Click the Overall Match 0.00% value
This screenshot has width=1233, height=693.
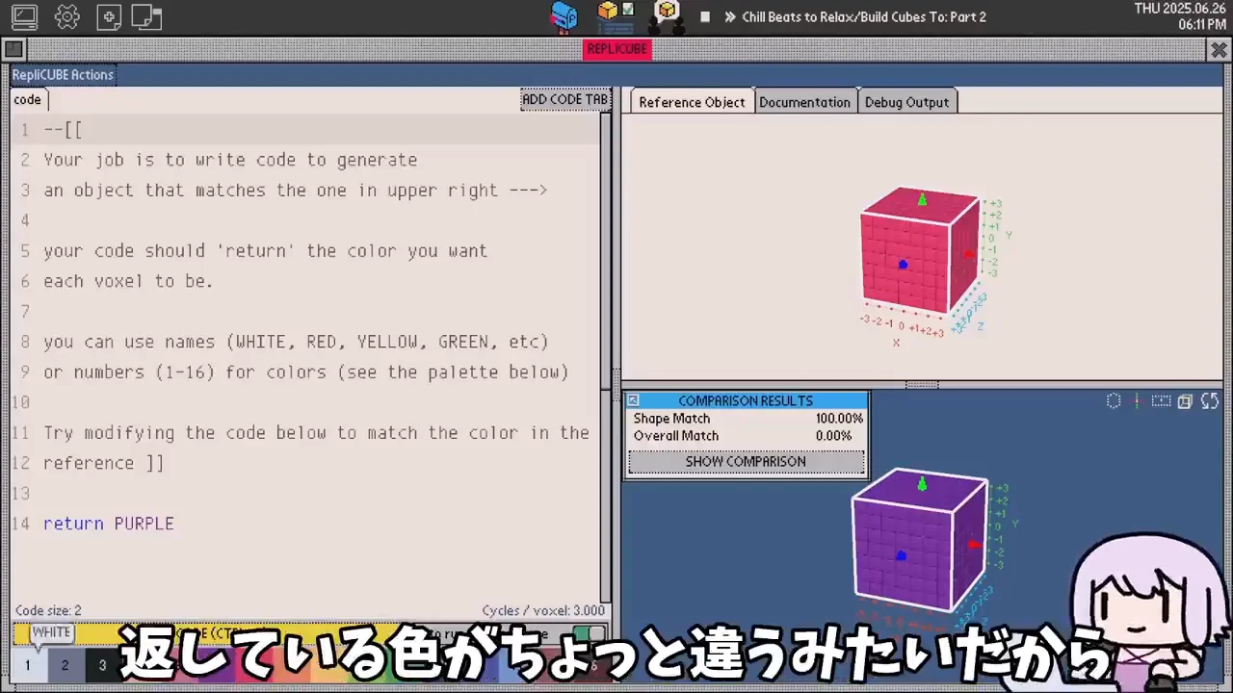click(x=833, y=436)
